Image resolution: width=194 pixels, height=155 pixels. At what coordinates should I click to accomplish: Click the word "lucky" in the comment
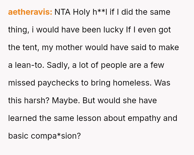tap(113, 30)
